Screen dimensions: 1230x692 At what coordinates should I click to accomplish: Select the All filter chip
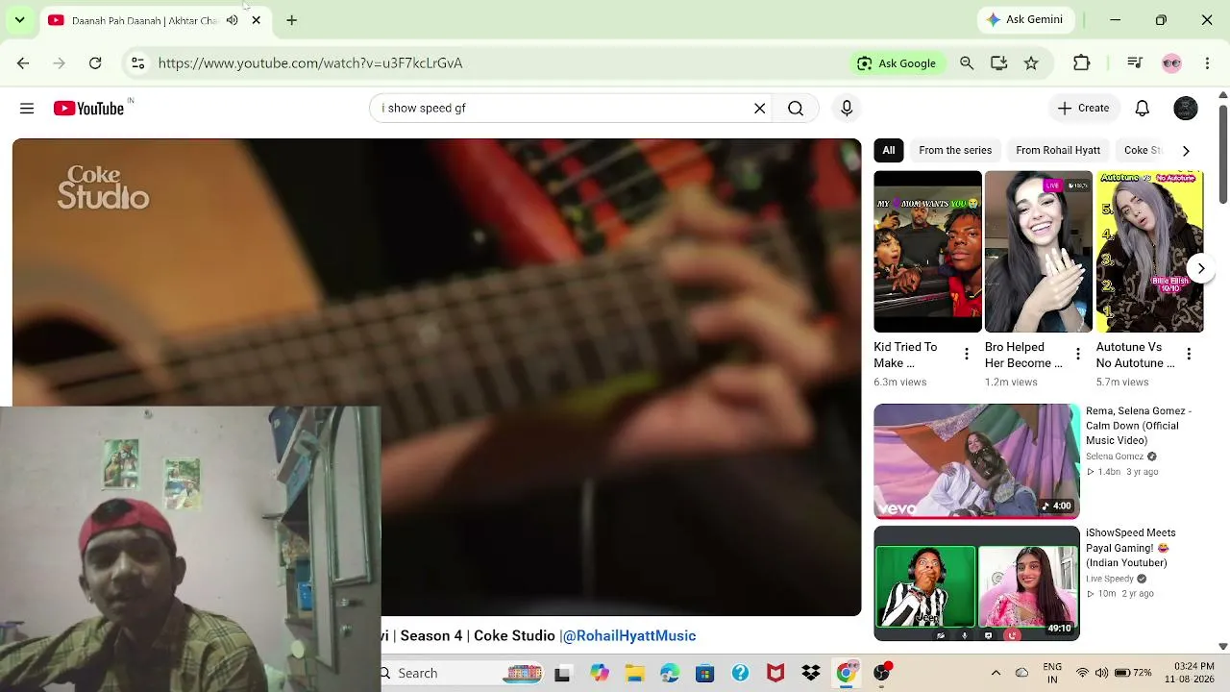pyautogui.click(x=889, y=151)
